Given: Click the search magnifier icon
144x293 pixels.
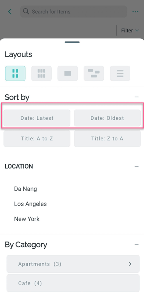Looking at the screenshot, I should (x=26, y=11).
